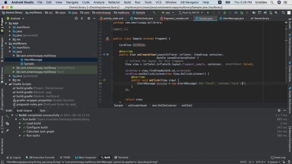The width and height of the screenshot is (292, 164).
Task: Click the pin tab icon in Build panel
Action: point(7,131)
